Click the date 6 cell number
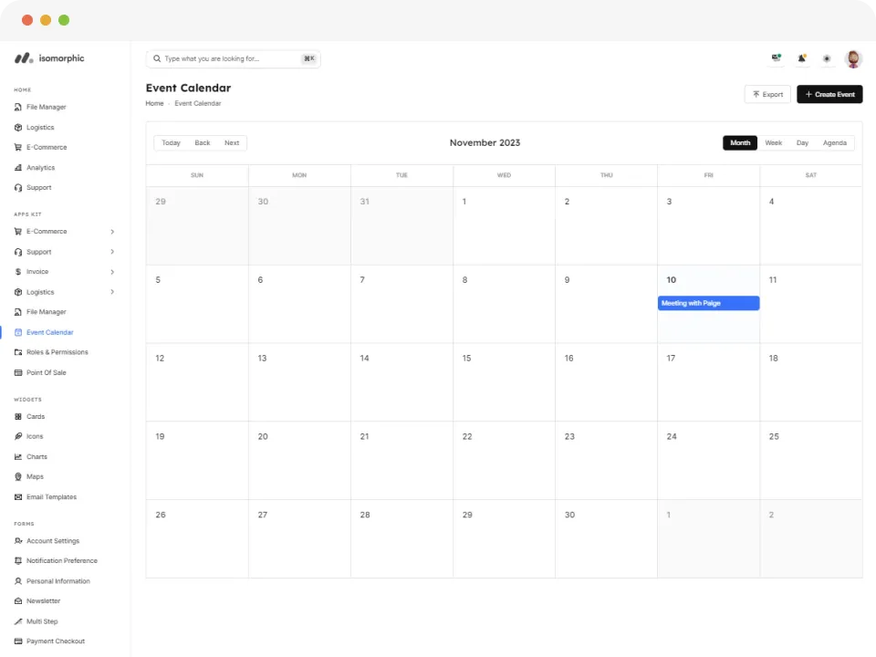The image size is (876, 657). pyautogui.click(x=260, y=280)
